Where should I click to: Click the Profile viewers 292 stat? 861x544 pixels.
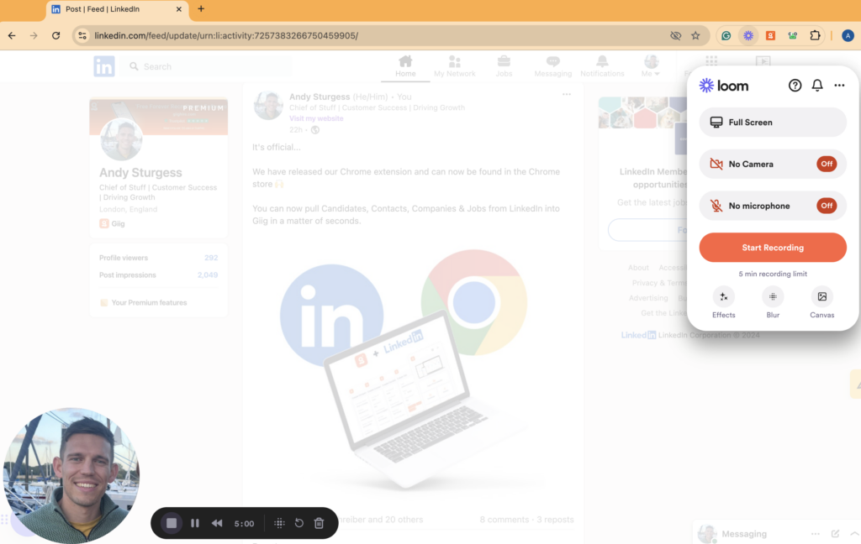(x=158, y=258)
